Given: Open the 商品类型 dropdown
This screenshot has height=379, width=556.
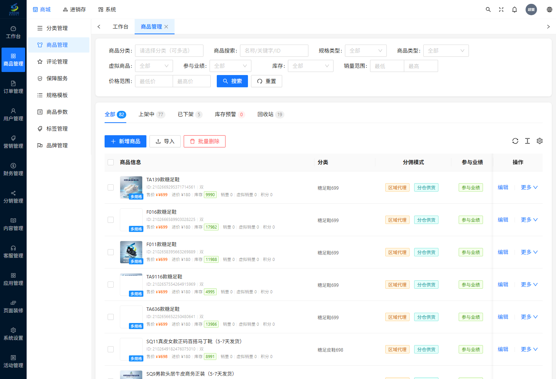Looking at the screenshot, I should click(446, 51).
